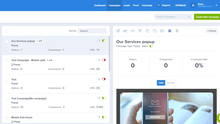The height and width of the screenshot is (124, 220).
Task: Check the Test Campaign - Mobile split checkbox
Action: (6, 61)
